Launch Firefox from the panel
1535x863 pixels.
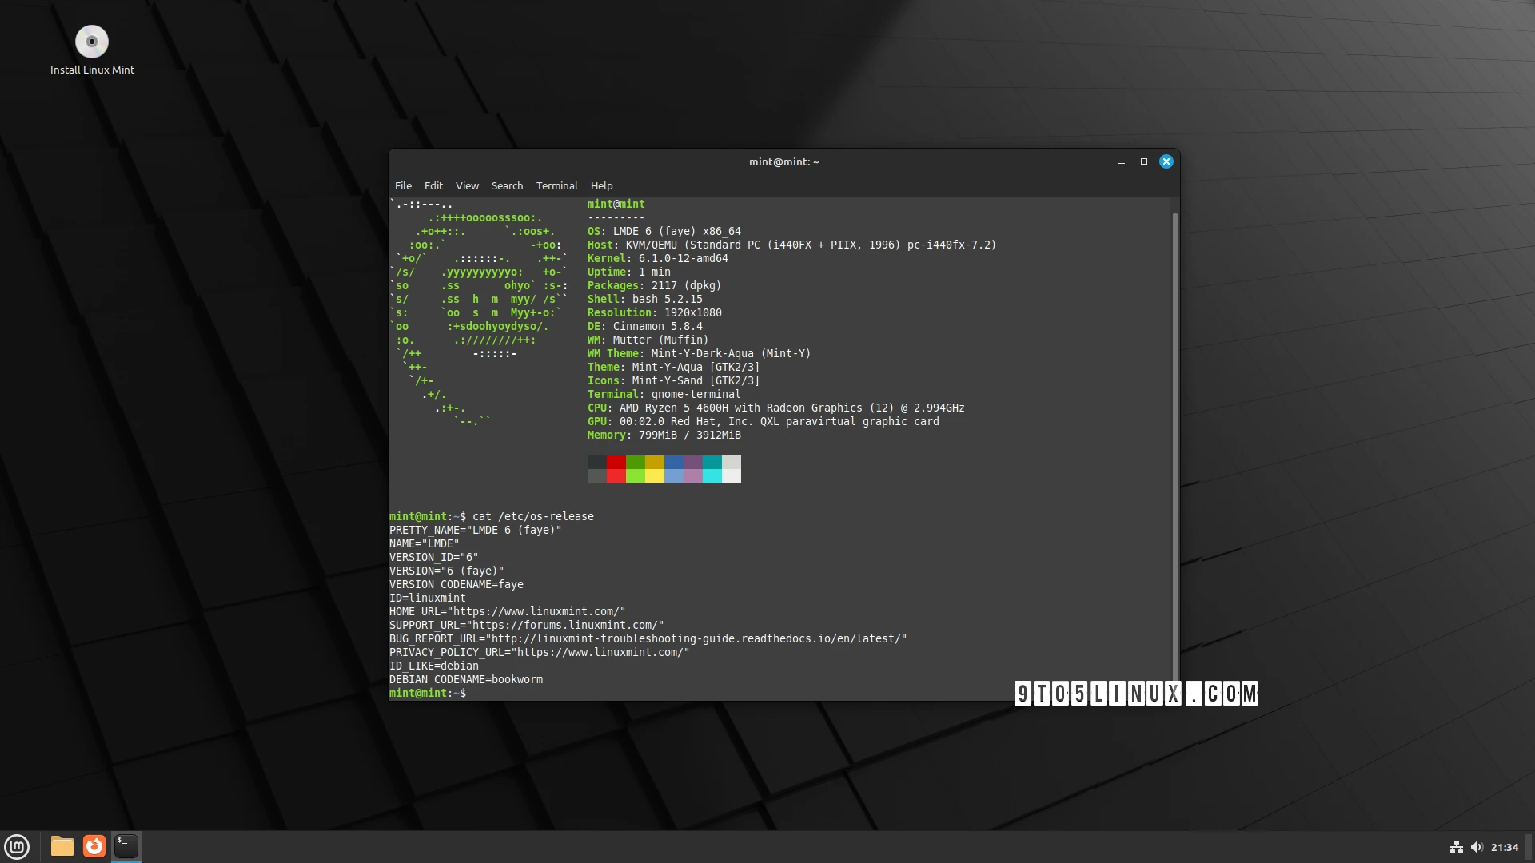pos(94,846)
